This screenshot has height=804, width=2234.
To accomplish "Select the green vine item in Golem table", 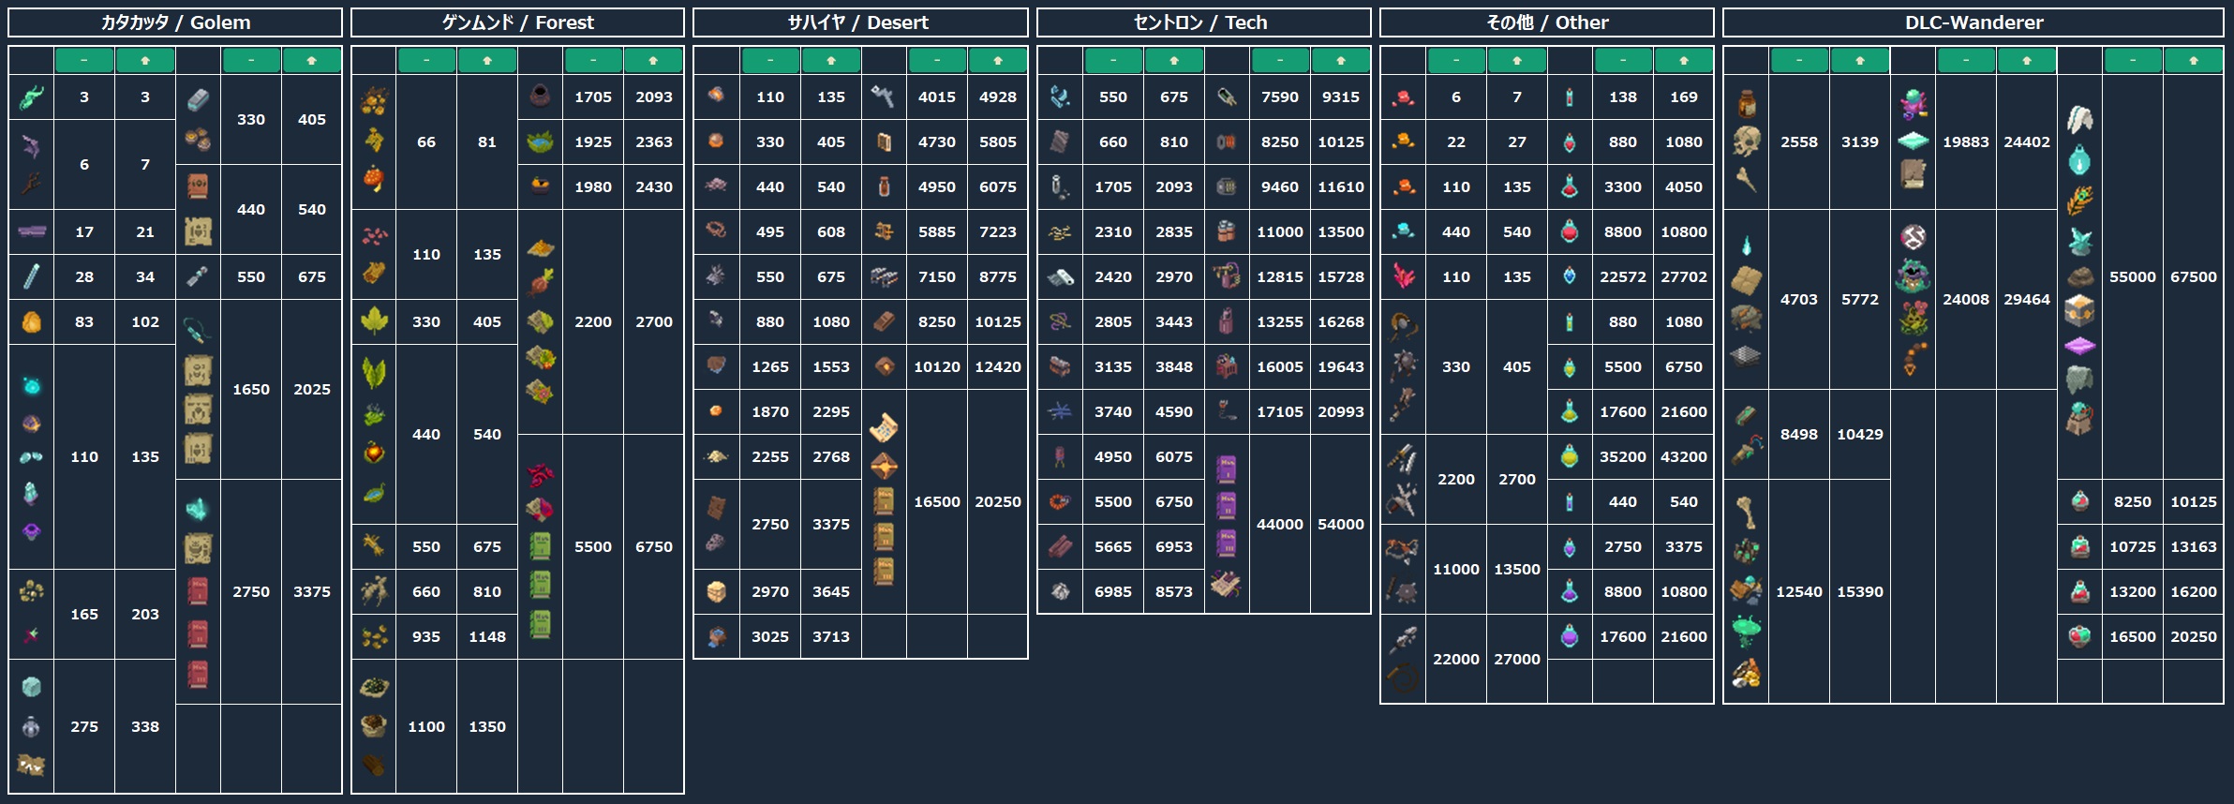I will tap(31, 97).
